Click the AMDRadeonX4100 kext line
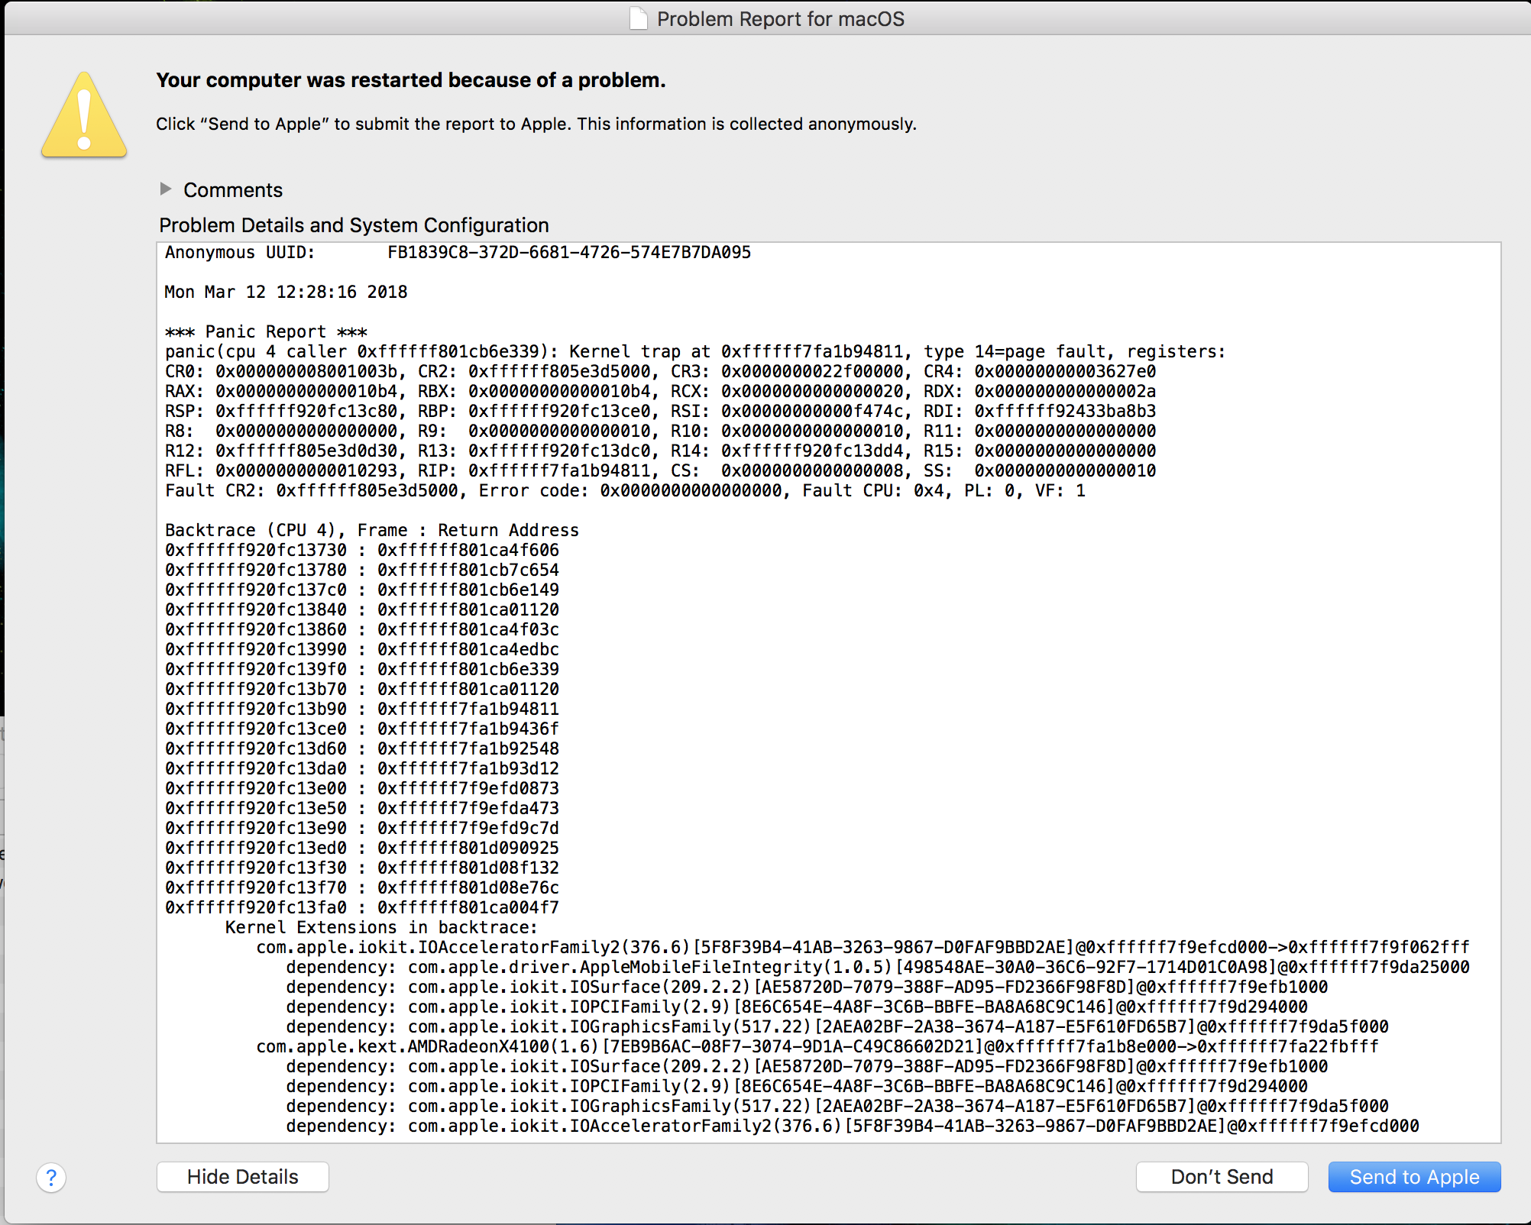 coord(817,1047)
